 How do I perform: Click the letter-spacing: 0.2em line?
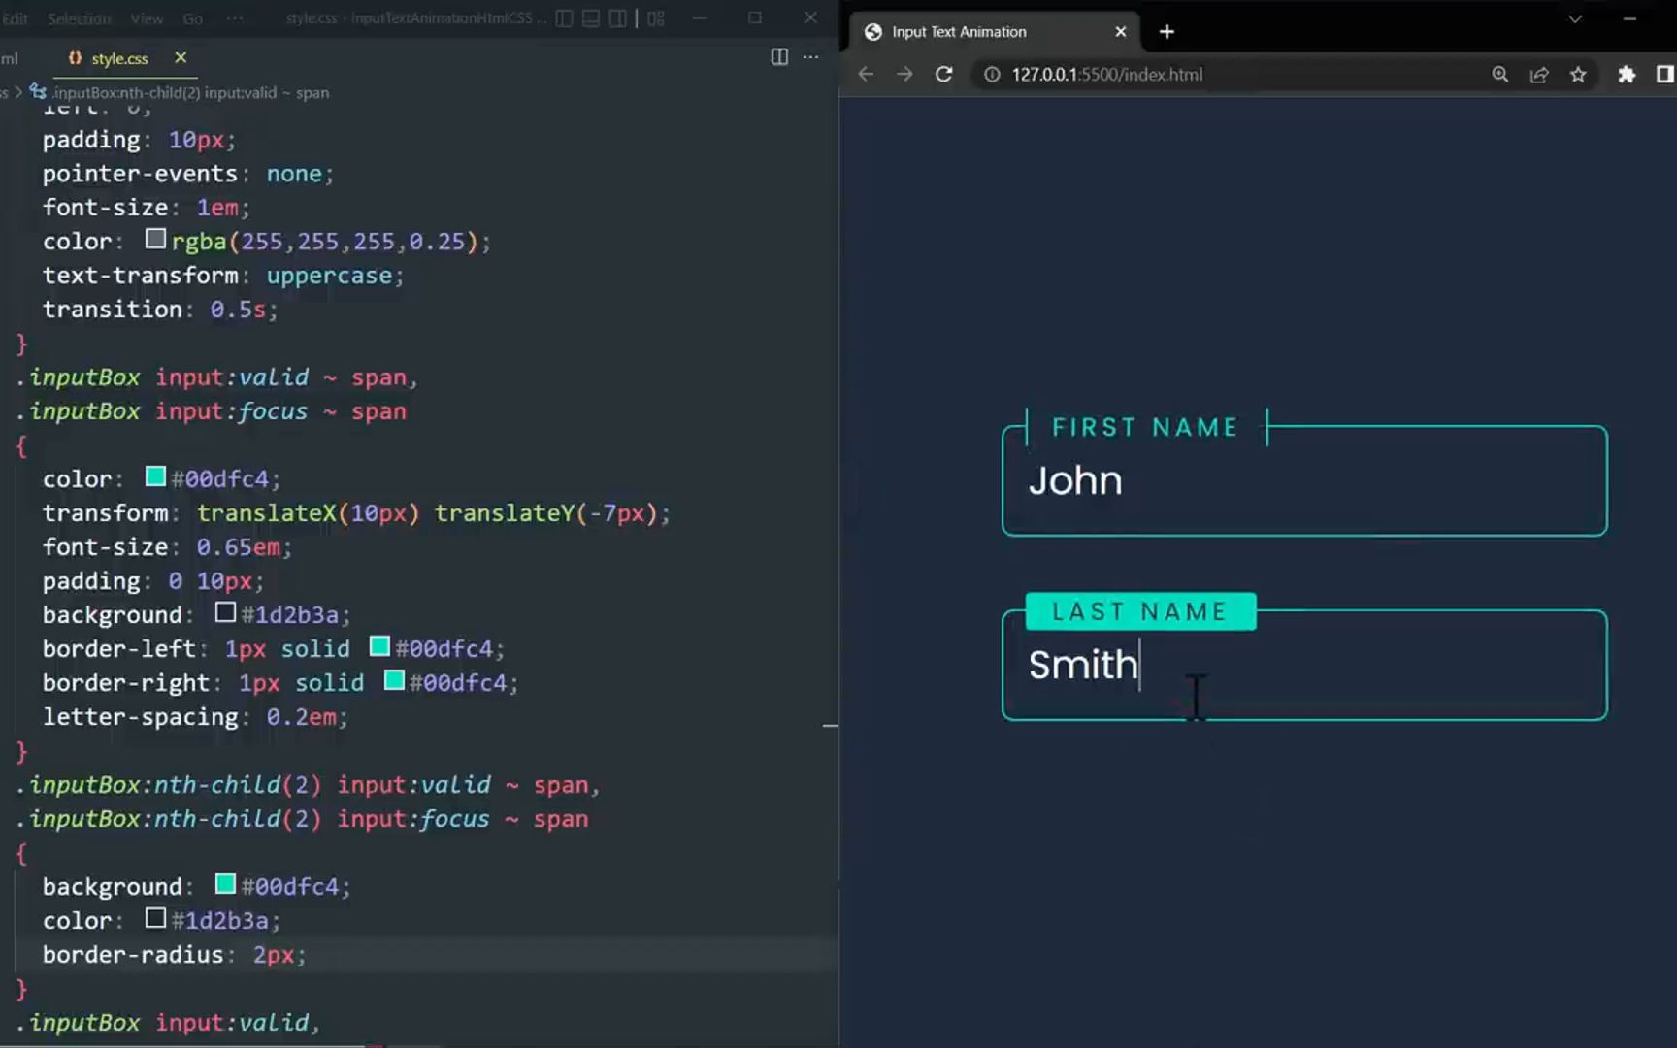[x=195, y=717]
